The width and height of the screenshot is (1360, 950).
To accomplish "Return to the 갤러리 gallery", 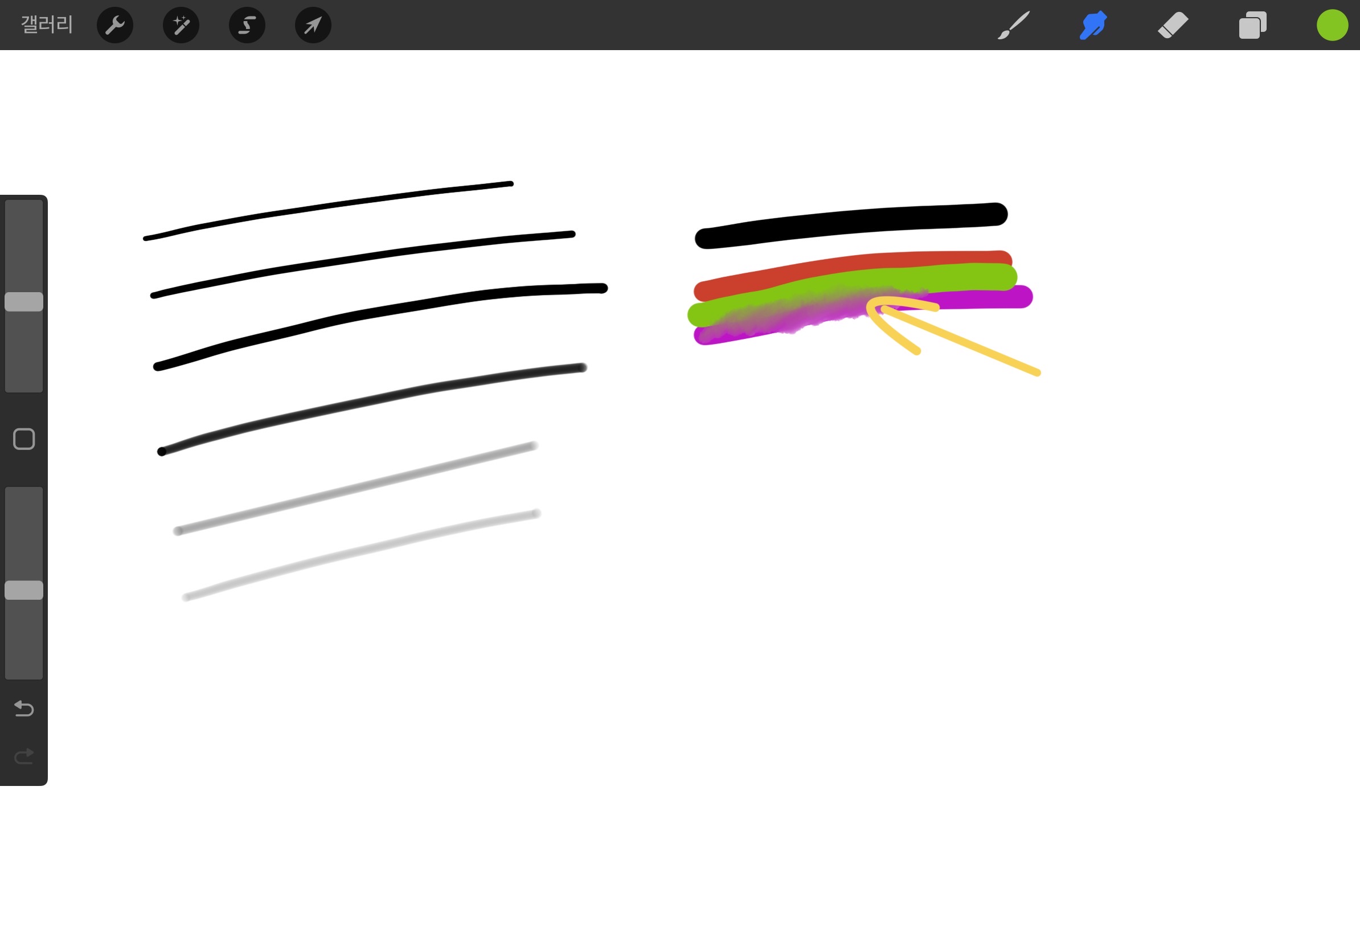I will click(47, 25).
